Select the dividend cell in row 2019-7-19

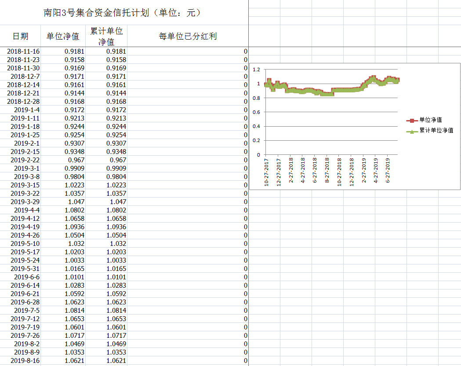pyautogui.click(x=188, y=327)
